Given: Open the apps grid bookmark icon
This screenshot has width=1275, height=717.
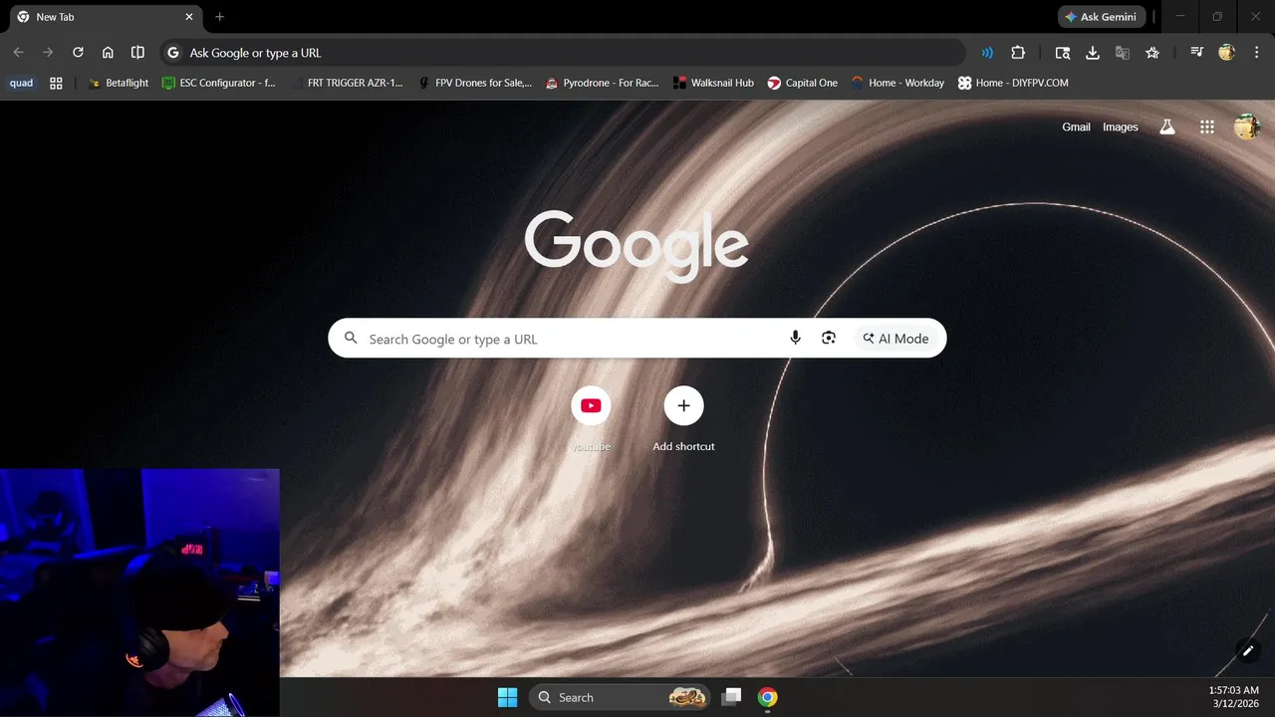Looking at the screenshot, I should [56, 83].
